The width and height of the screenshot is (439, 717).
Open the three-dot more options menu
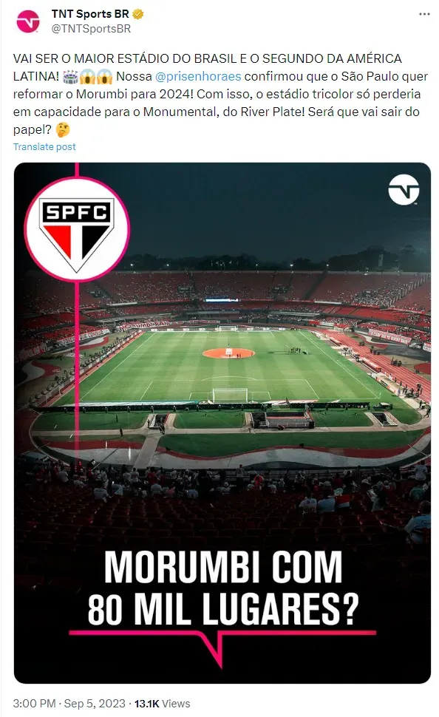(424, 14)
